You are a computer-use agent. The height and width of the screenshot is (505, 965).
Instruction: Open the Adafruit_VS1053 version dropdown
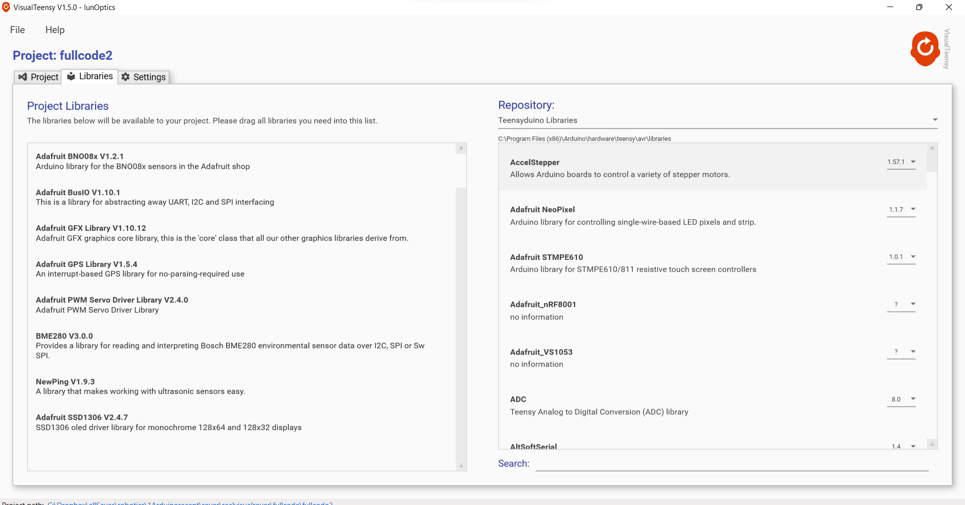coord(913,351)
